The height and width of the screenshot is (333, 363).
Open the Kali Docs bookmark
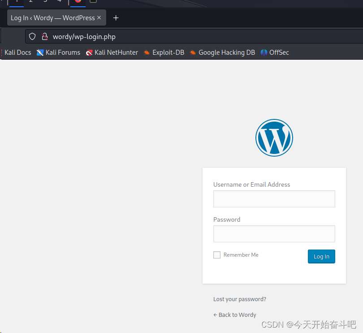coord(16,53)
